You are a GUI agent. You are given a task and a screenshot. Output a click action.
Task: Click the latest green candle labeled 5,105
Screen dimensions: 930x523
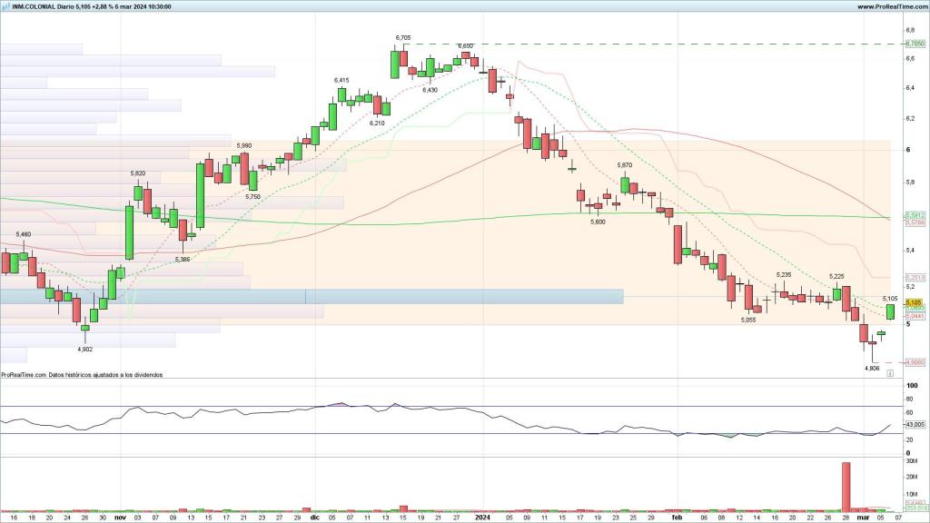click(890, 311)
